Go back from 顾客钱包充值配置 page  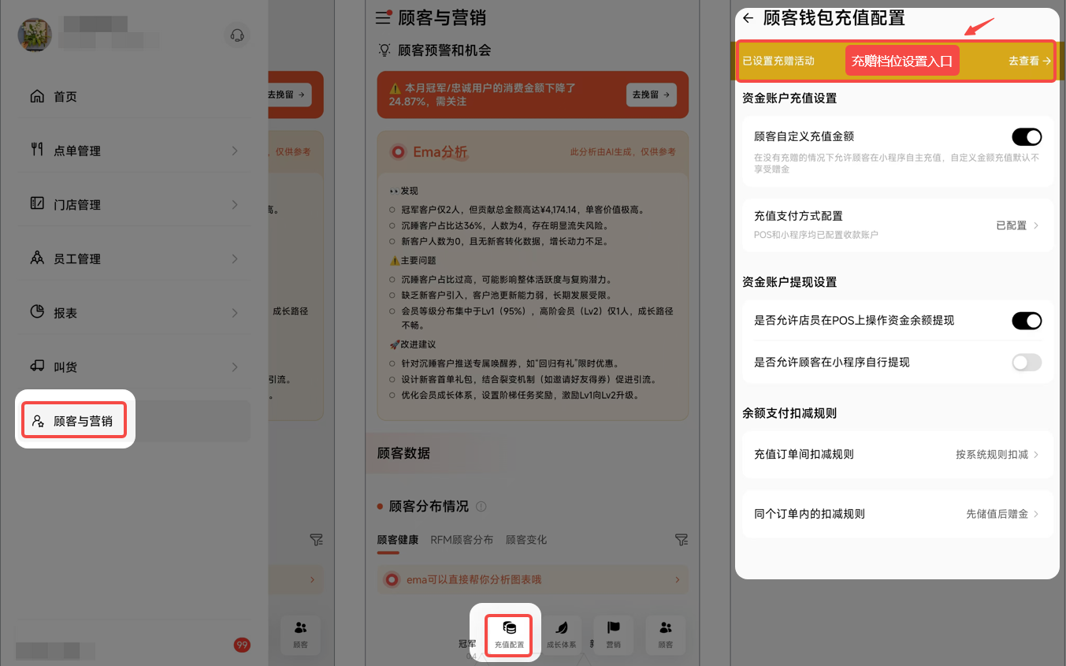(748, 18)
